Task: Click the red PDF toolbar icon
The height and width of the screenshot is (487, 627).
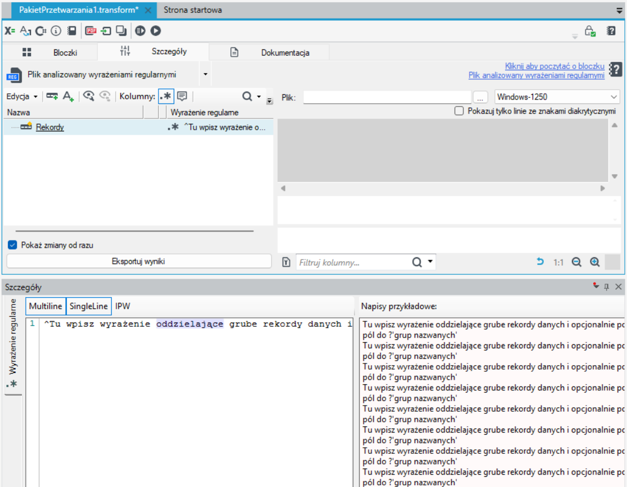Action: pos(91,31)
